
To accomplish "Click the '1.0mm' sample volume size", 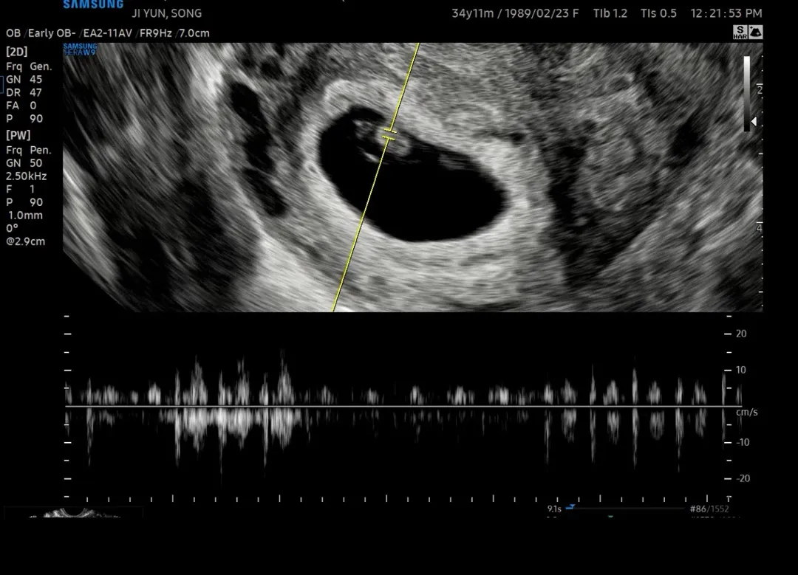I will [x=25, y=216].
